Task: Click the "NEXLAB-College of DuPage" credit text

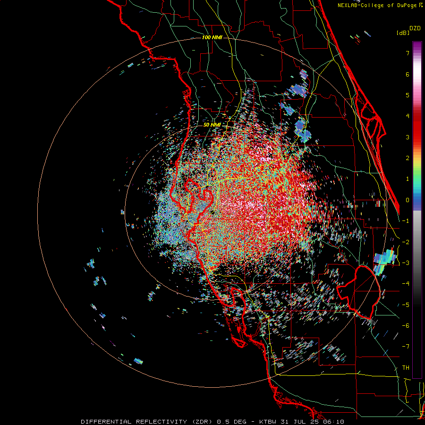Action: click(x=377, y=5)
